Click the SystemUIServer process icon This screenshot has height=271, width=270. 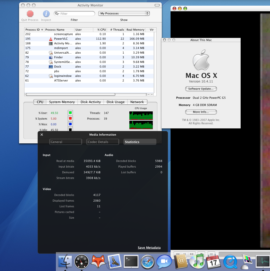tap(50, 62)
